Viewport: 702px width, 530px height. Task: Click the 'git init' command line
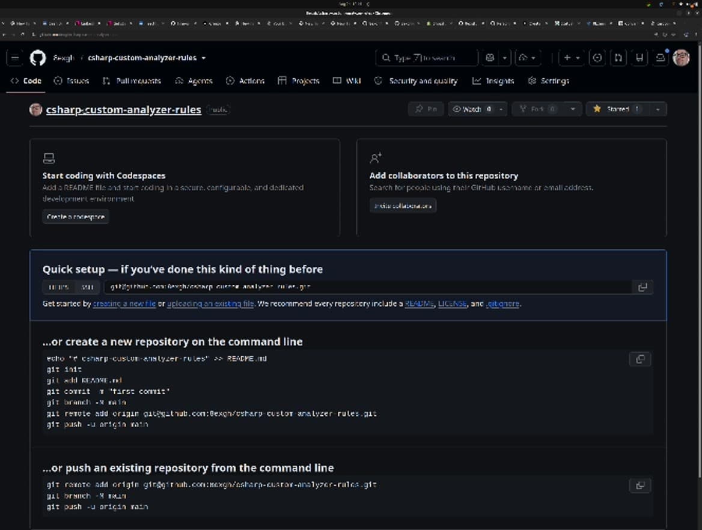click(x=64, y=370)
